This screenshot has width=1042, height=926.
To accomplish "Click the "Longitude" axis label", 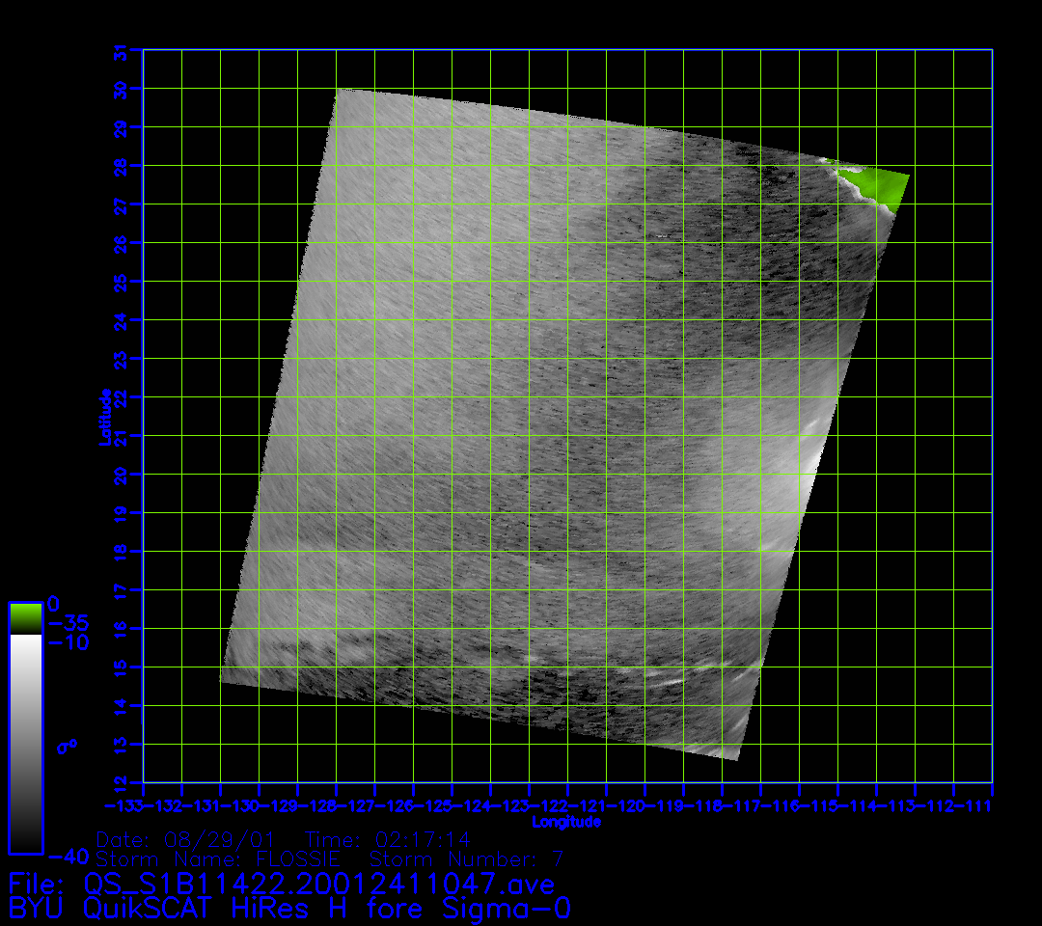I will (566, 822).
